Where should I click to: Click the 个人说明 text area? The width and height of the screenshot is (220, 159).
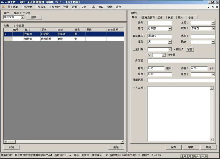point(179,114)
